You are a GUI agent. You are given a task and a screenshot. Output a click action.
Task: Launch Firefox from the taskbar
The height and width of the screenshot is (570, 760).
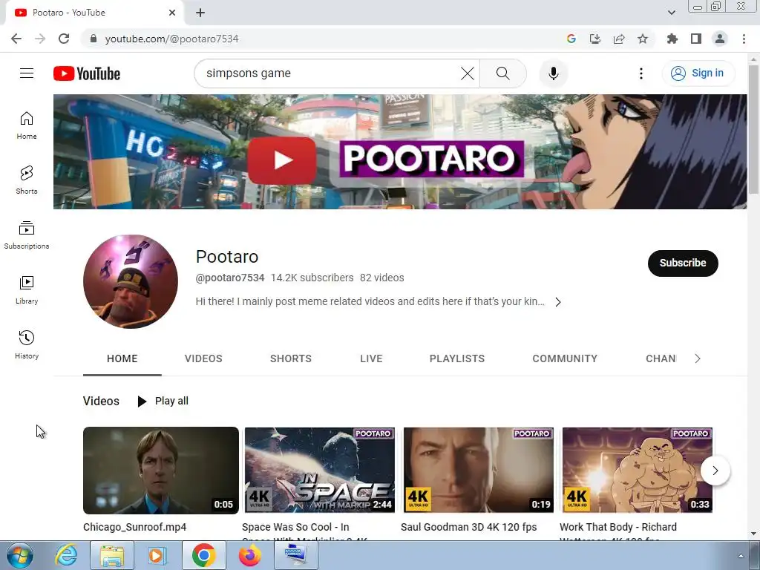coord(249,555)
